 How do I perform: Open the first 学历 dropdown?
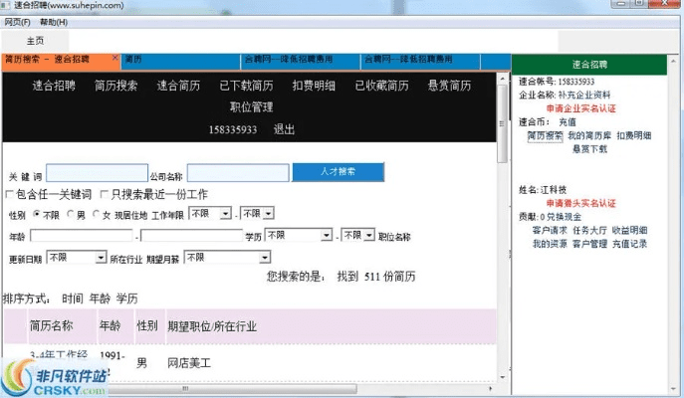click(x=299, y=236)
